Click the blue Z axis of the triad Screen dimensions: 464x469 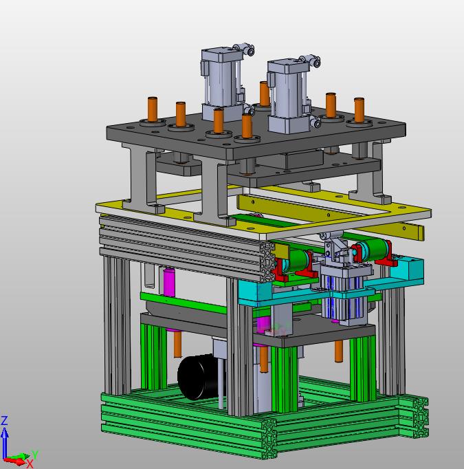[x=5, y=442]
